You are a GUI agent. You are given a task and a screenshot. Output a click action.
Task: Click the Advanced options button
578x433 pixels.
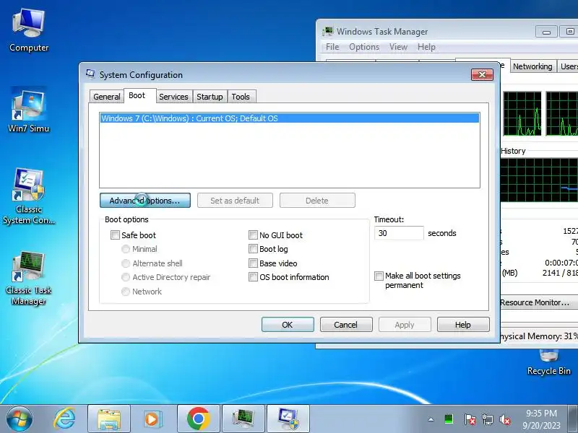[145, 201]
